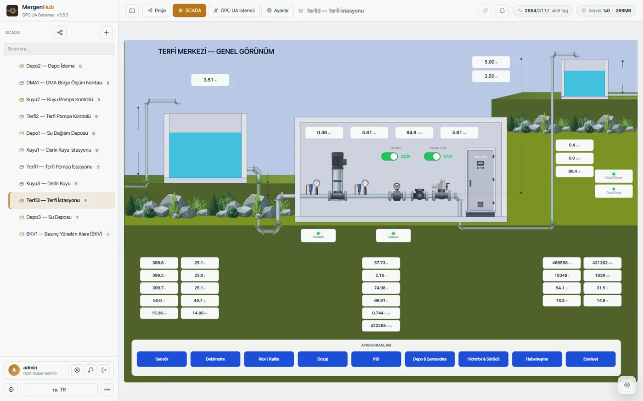Click the Emniyet button

(x=591, y=359)
